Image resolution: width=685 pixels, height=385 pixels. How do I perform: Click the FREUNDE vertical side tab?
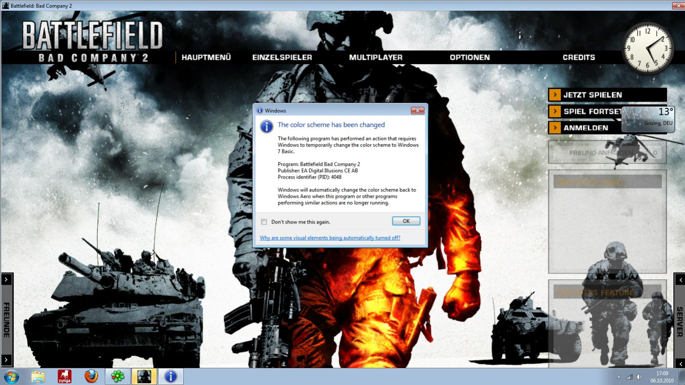(x=6, y=320)
